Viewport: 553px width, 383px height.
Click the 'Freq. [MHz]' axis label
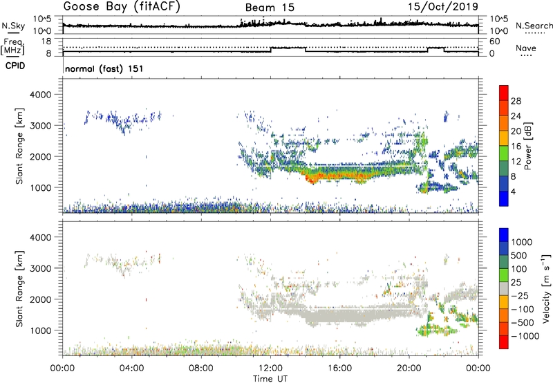coord(12,47)
